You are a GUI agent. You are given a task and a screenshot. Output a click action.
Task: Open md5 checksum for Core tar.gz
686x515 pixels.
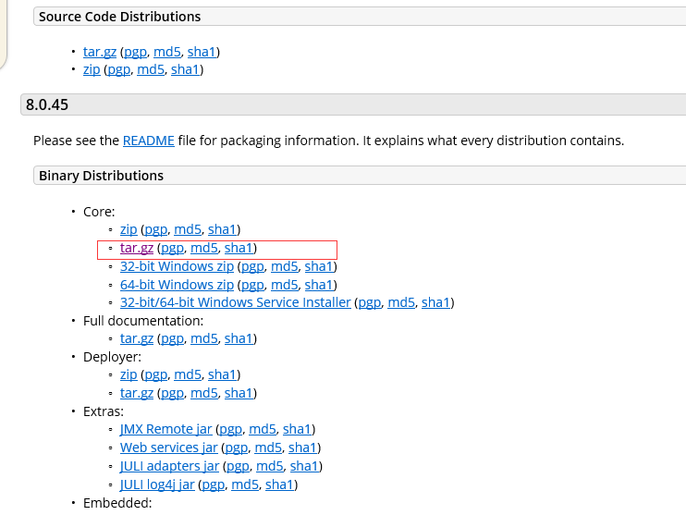(x=204, y=248)
